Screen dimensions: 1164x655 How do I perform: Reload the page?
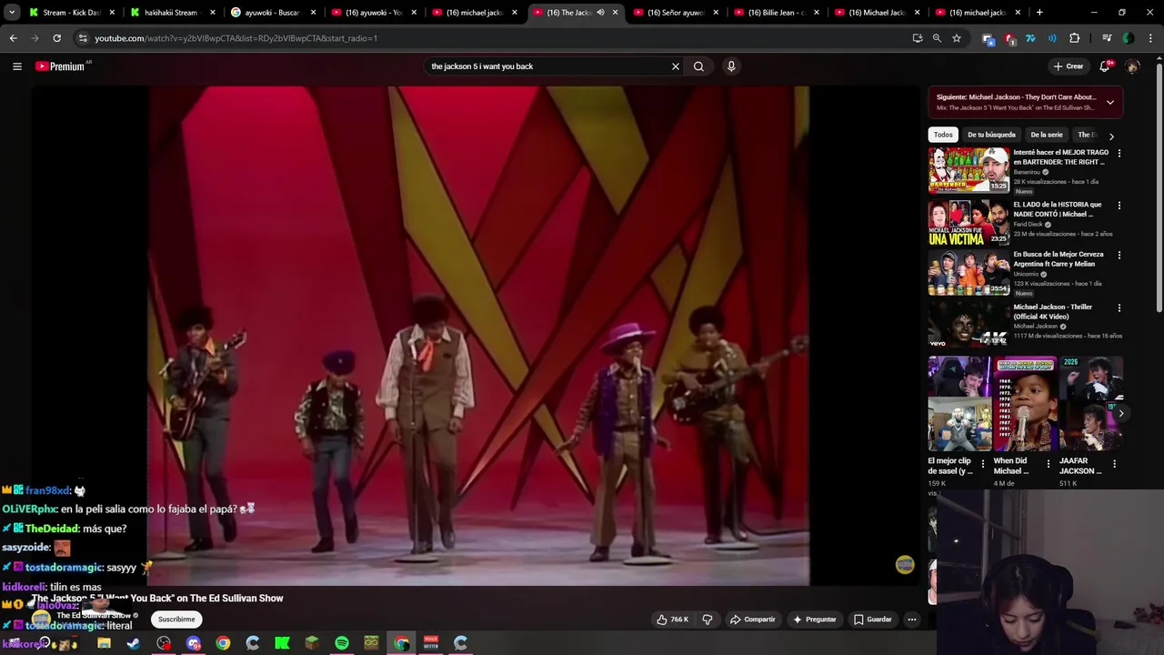(56, 38)
